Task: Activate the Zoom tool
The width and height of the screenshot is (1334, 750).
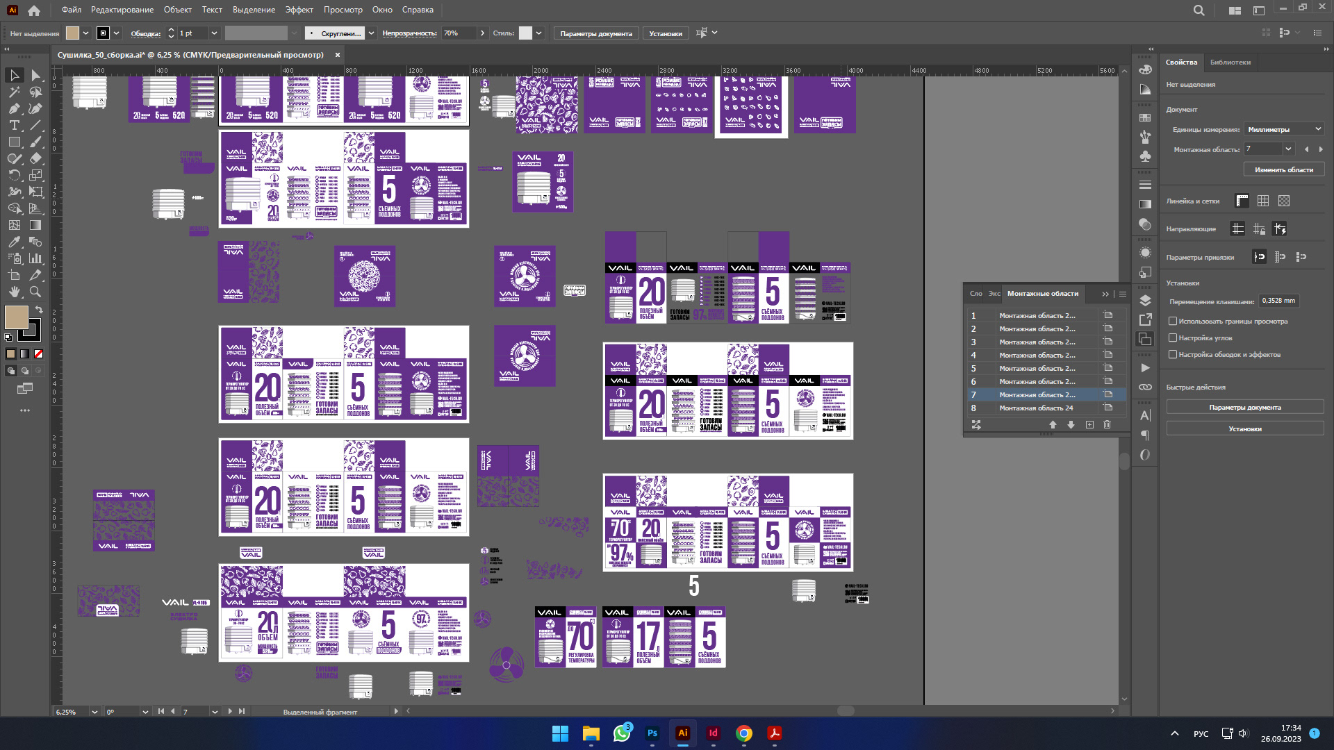Action: tap(35, 292)
